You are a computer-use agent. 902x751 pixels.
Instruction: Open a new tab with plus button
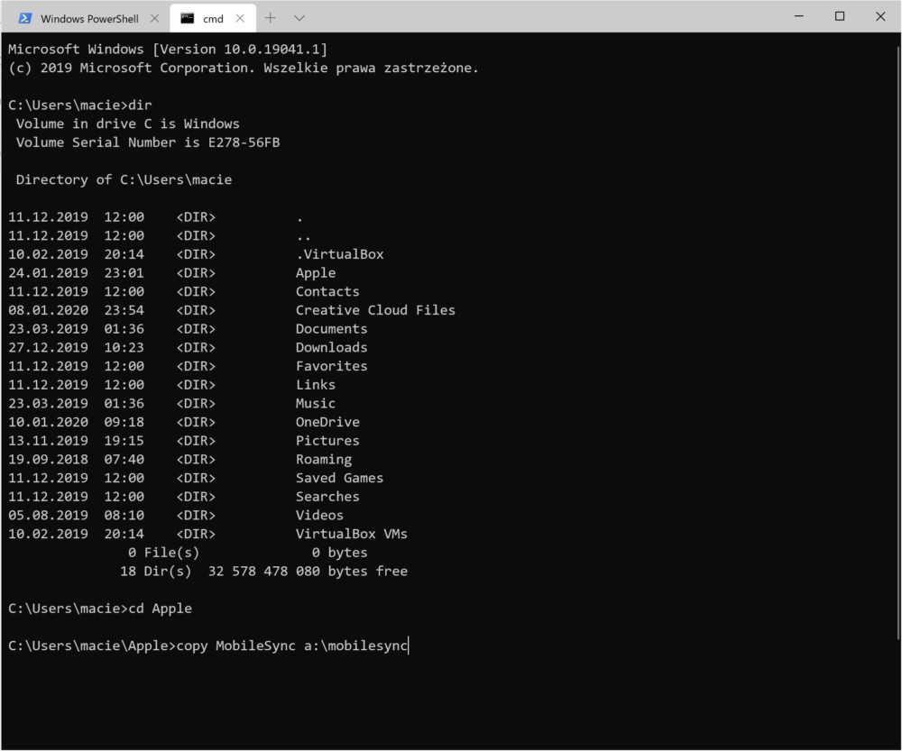point(270,18)
